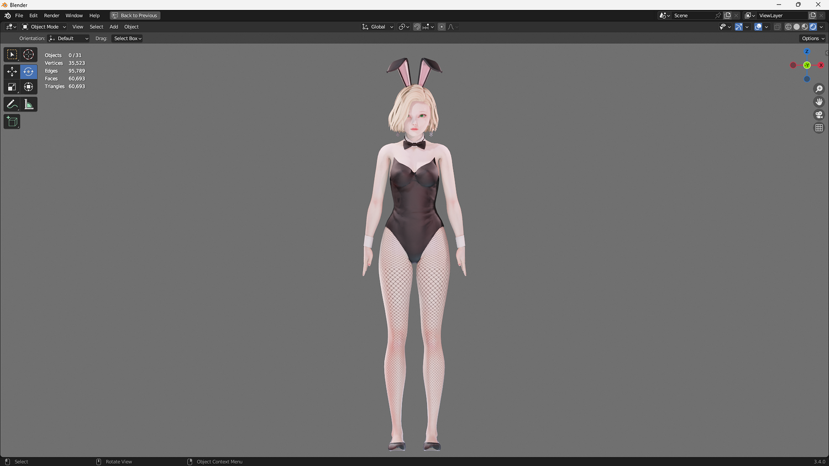The height and width of the screenshot is (466, 829).
Task: Open the Options dropdown
Action: 812,39
